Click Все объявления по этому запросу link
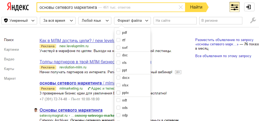259x121 pixels. point(223,56)
